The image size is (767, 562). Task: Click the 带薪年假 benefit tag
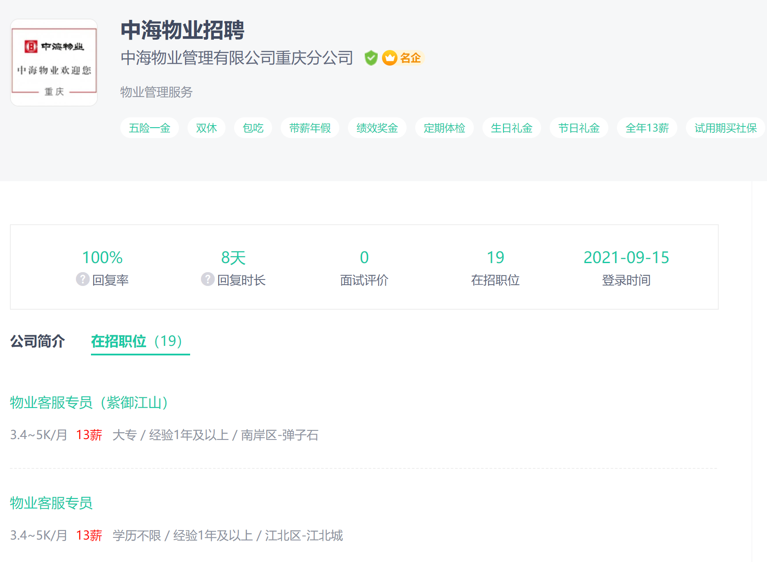click(310, 128)
